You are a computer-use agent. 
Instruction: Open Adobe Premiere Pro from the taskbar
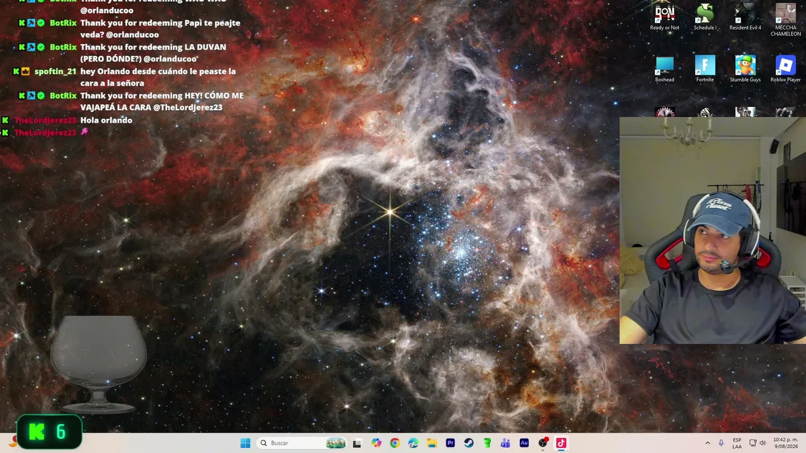point(450,443)
